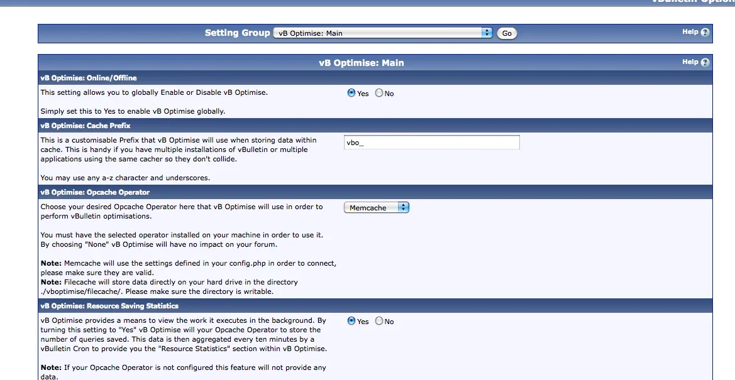Click the 'vB Optimise: Opcache Operator' heading
Screen dimensions: 735x380
[x=95, y=192]
